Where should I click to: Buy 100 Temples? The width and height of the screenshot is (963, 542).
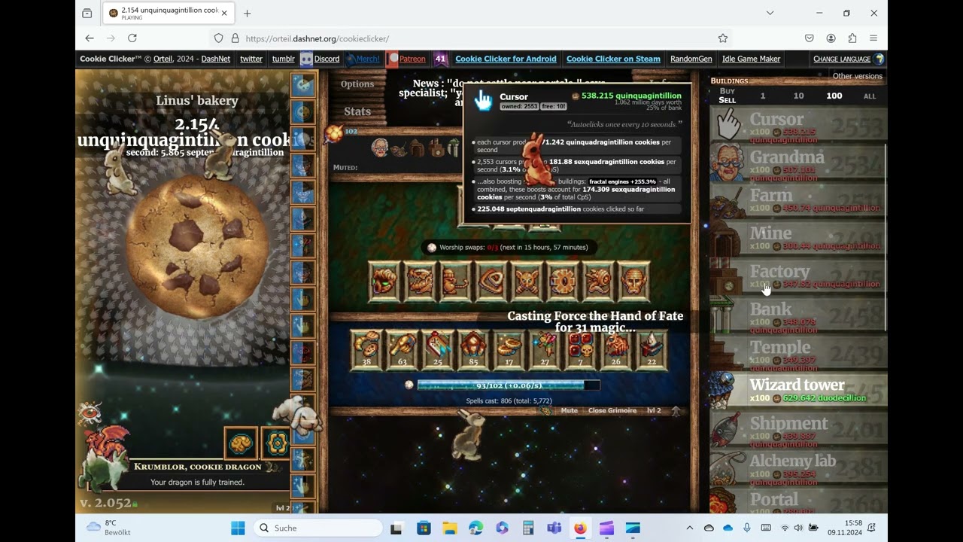click(x=798, y=352)
